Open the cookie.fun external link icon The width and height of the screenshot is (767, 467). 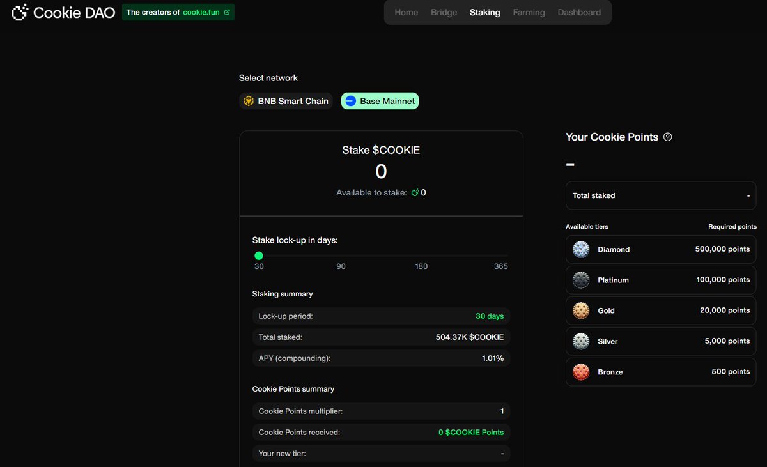click(227, 12)
